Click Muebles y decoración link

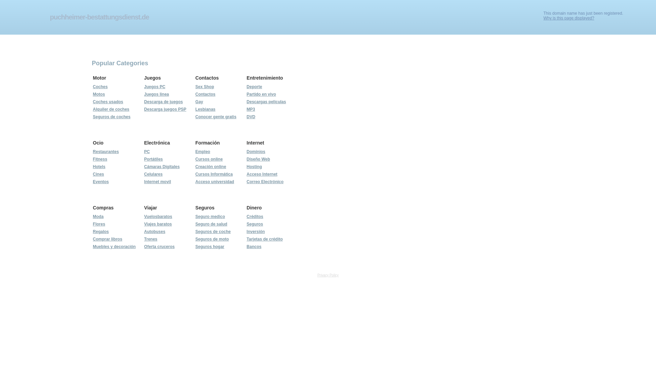pos(114,247)
